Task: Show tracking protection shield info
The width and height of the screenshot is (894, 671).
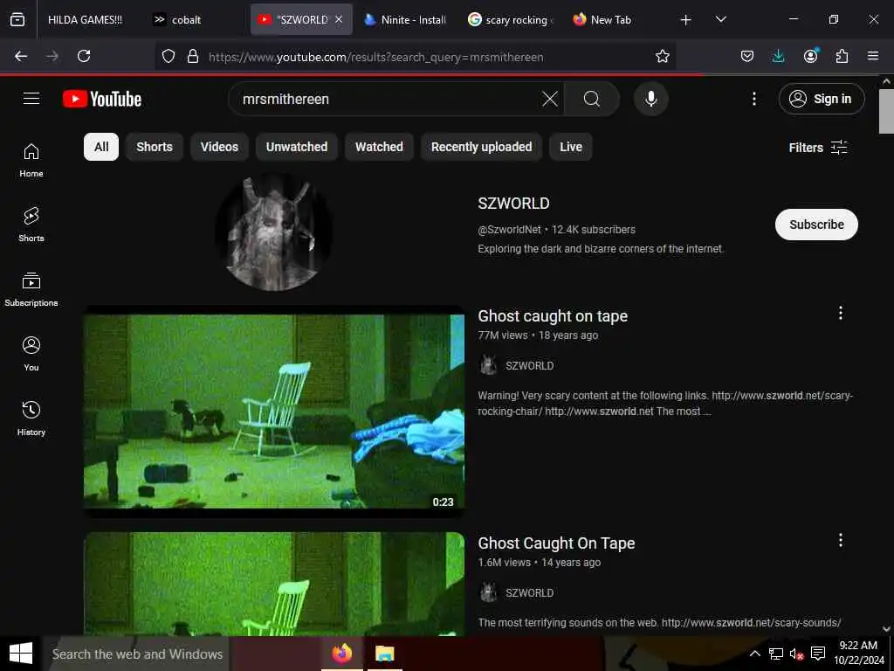Action: coord(168,56)
